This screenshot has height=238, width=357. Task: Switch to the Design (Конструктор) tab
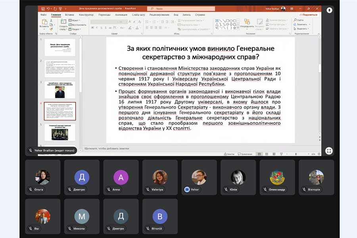pyautogui.click(x=86, y=15)
